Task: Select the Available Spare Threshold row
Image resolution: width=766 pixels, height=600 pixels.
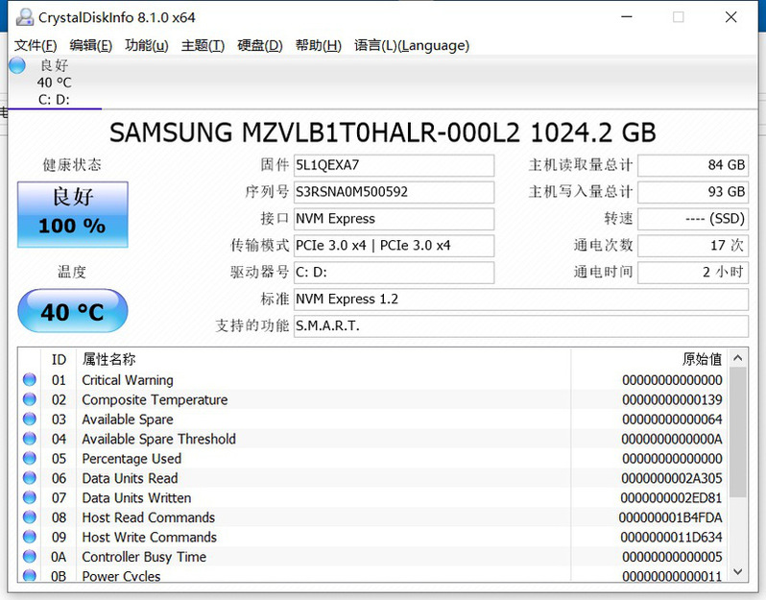Action: tap(373, 439)
